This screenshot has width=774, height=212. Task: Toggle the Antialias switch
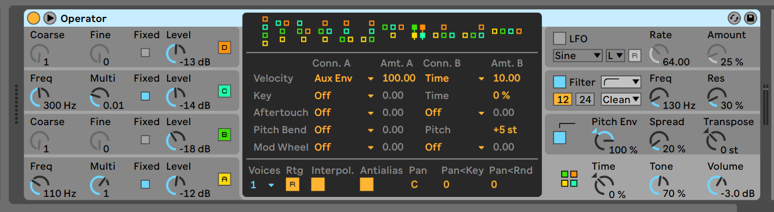[x=367, y=184]
